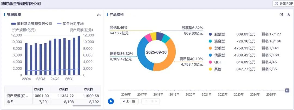The width and height of the screenshot is (294, 110).
Task: Click the 排名 2/168 text for 债券型
Action: coord(270,55)
